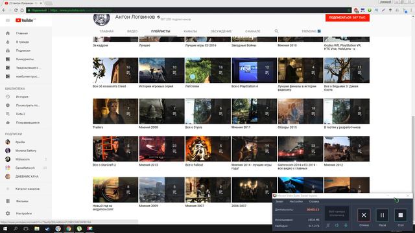The height and width of the screenshot is (233, 415).
Task: Open the Windows Start menu
Action: point(5,228)
